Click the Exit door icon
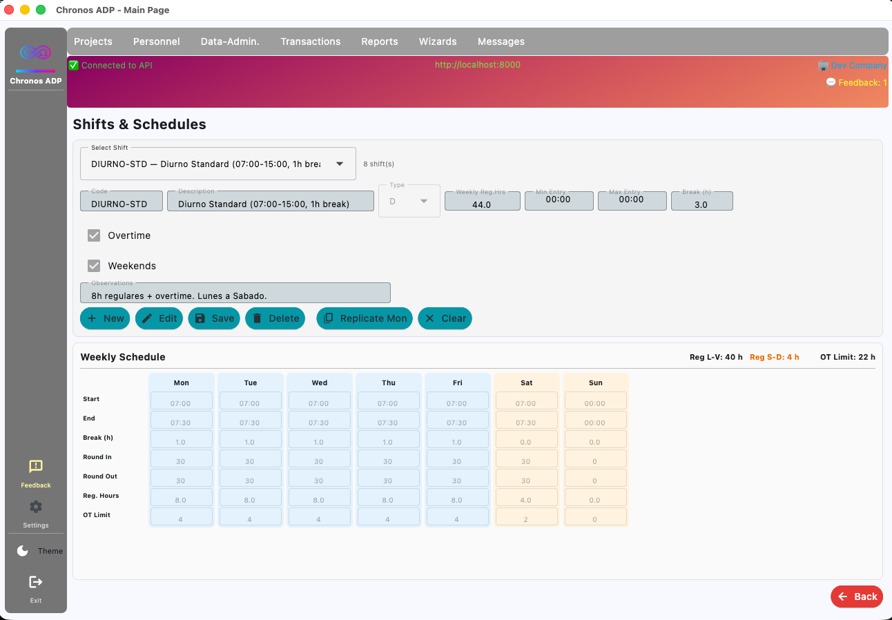 pyautogui.click(x=36, y=582)
